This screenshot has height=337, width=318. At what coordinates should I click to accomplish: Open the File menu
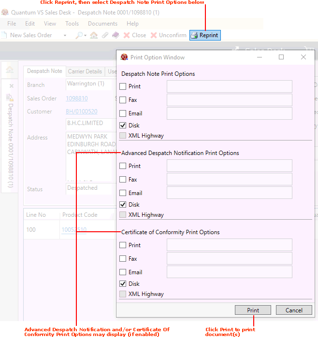pyautogui.click(x=12, y=24)
